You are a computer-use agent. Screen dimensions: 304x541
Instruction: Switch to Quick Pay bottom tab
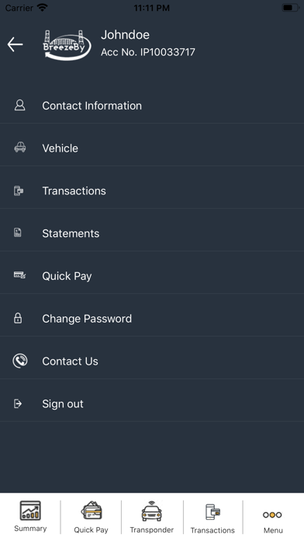point(92,516)
